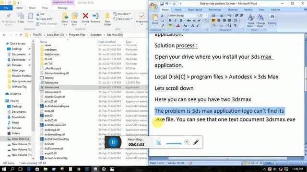Click Subscript button in Word
This screenshot has height=172, width=307.
pos(194,21)
